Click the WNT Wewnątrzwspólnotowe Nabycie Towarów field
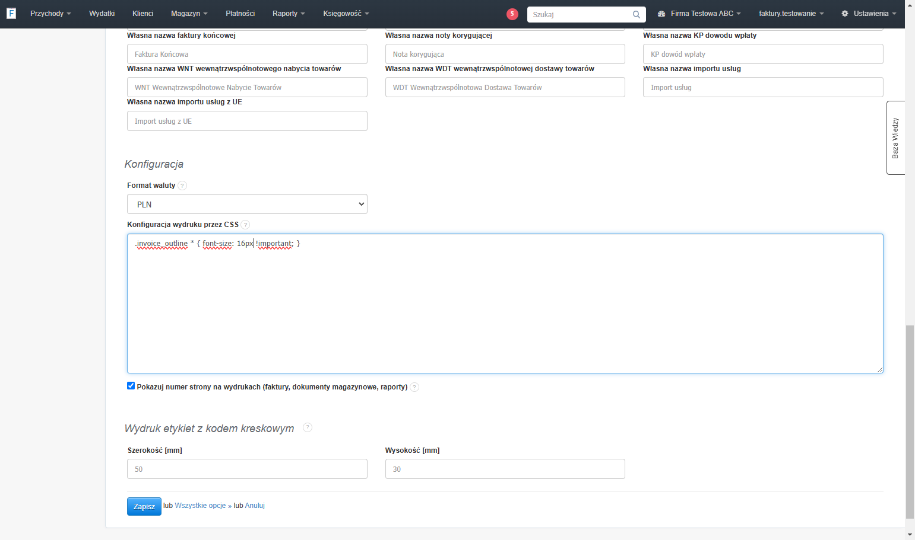The image size is (915, 540). (247, 87)
